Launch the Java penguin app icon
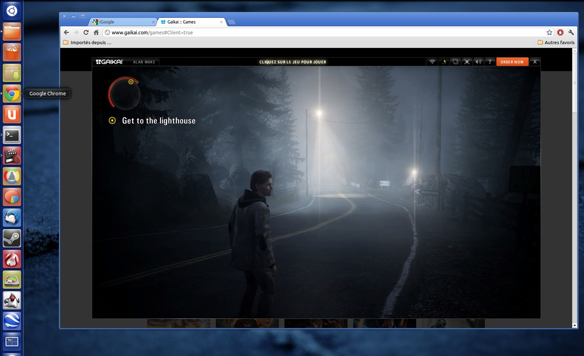Viewport: 584px width, 356px height. point(12,300)
